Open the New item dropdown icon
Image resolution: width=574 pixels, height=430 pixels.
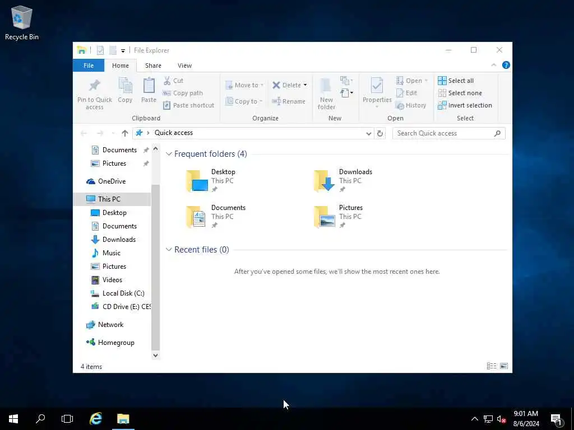(346, 81)
